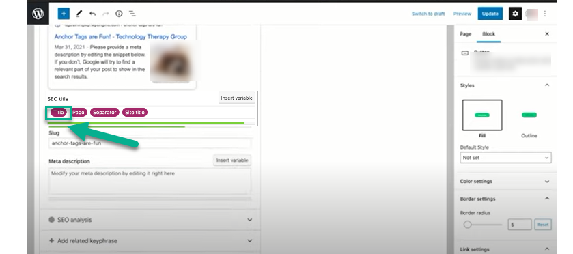
Task: Select the Outline button style
Action: (529, 115)
